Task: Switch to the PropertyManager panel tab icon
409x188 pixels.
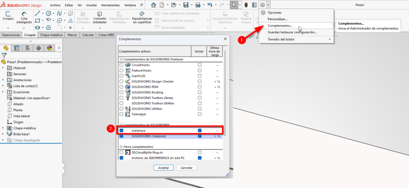Action: (x=17, y=48)
